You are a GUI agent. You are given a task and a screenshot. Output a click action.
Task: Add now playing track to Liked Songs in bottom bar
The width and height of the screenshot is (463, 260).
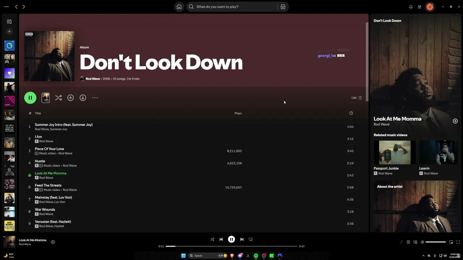53,242
